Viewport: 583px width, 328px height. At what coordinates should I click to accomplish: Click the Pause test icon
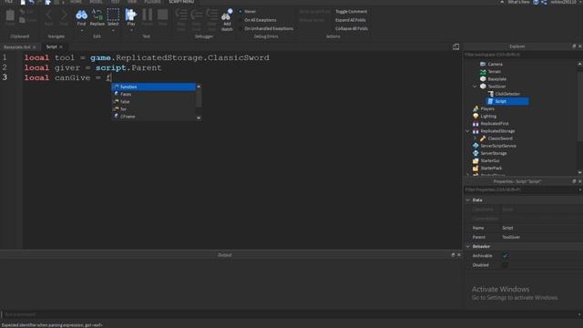[x=147, y=15]
